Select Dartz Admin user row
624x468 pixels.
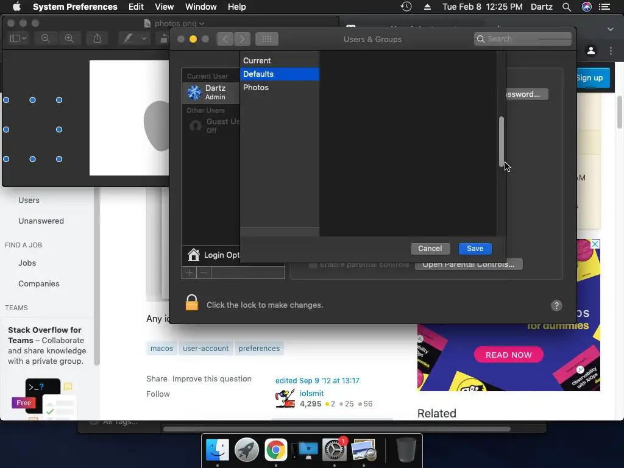click(x=211, y=93)
